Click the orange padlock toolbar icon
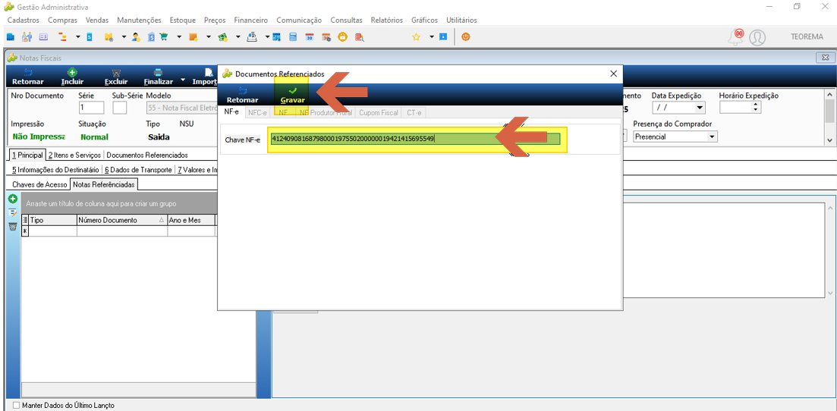837x411 pixels. point(342,37)
